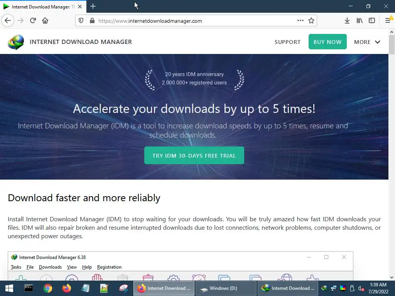This screenshot has width=395, height=296.
Task: Click the browser forward arrow
Action: [20, 21]
